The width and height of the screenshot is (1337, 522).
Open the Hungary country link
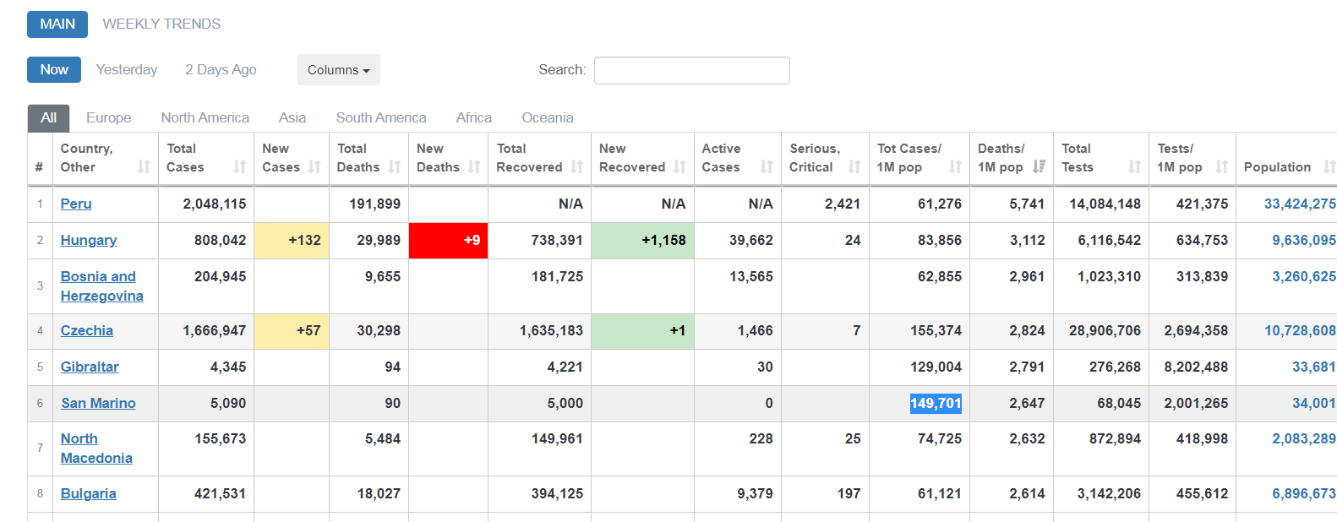89,240
